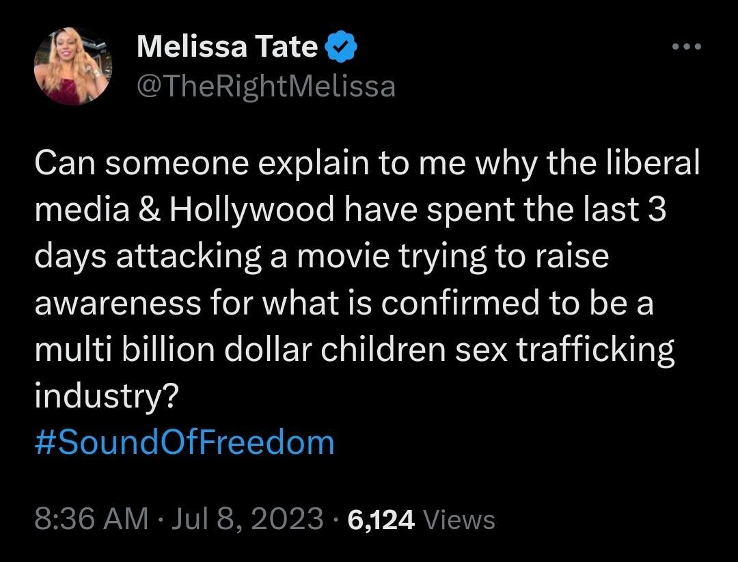The height and width of the screenshot is (562, 738).
Task: Open the three-dot more options menu
Action: point(686,46)
